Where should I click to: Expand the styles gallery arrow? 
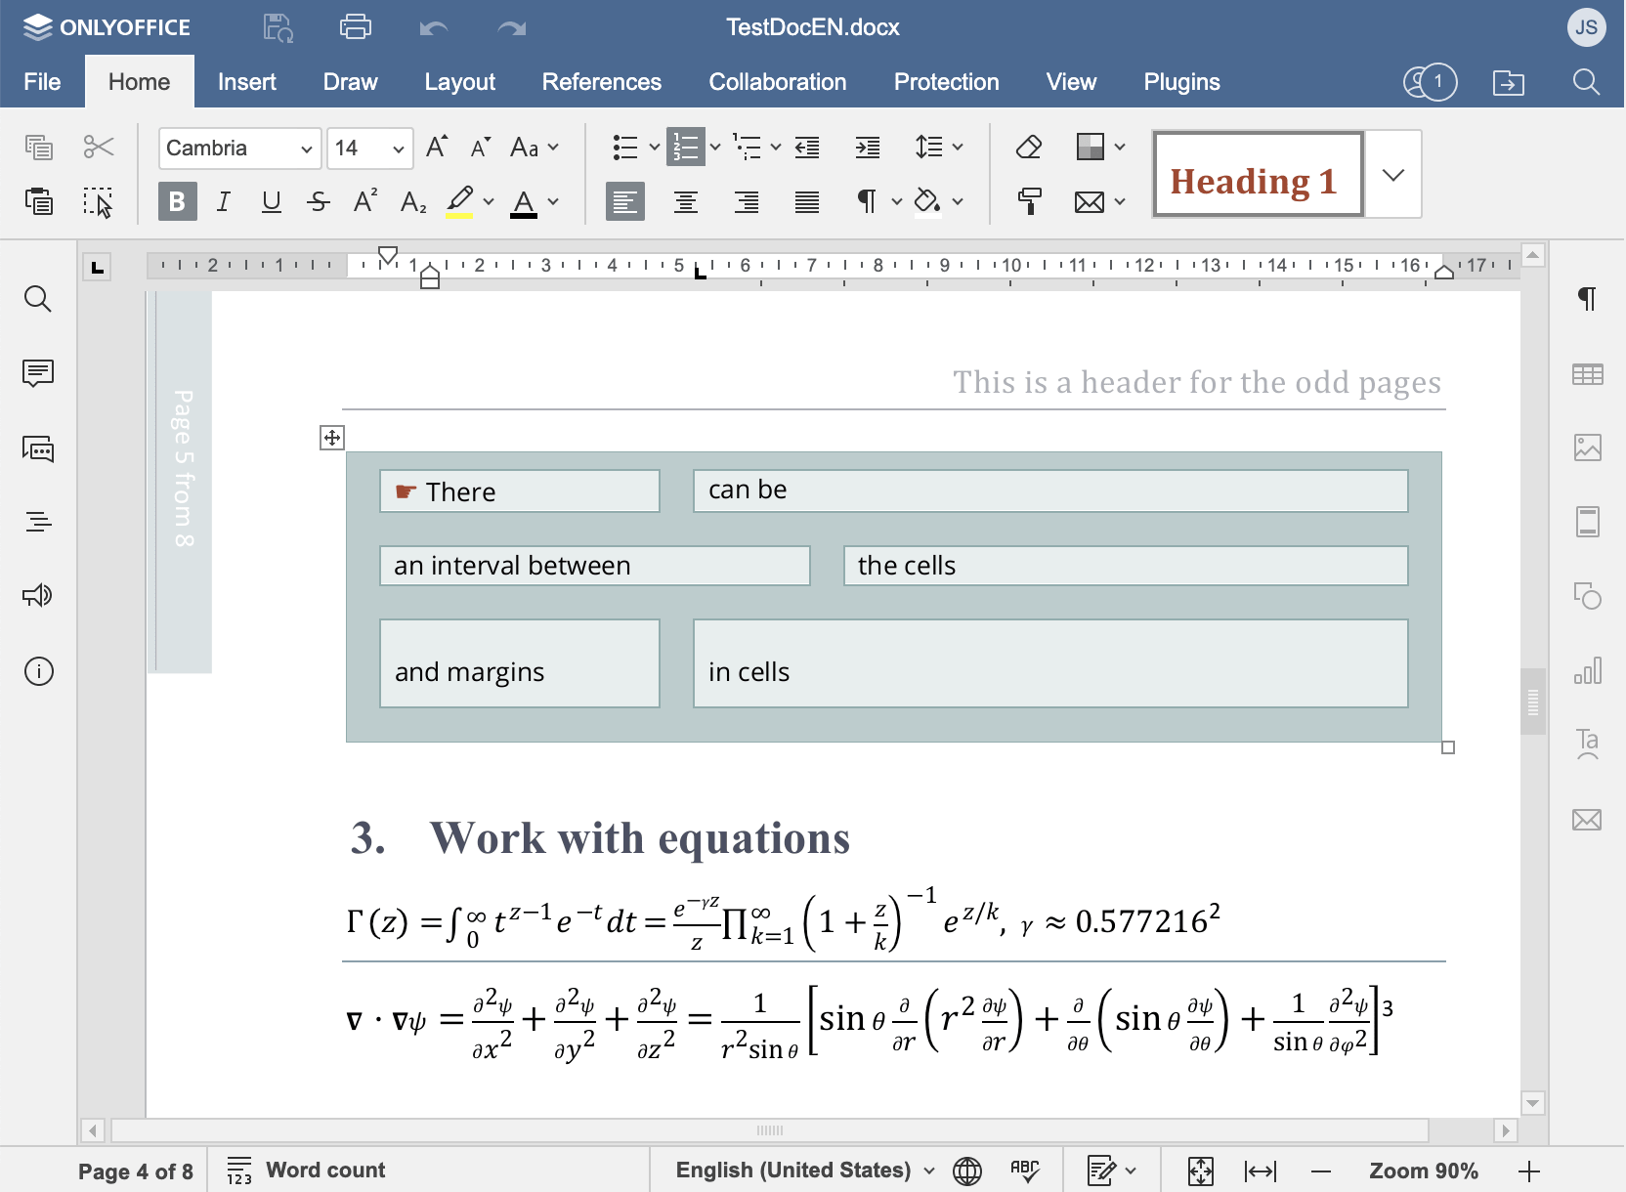coord(1393,175)
